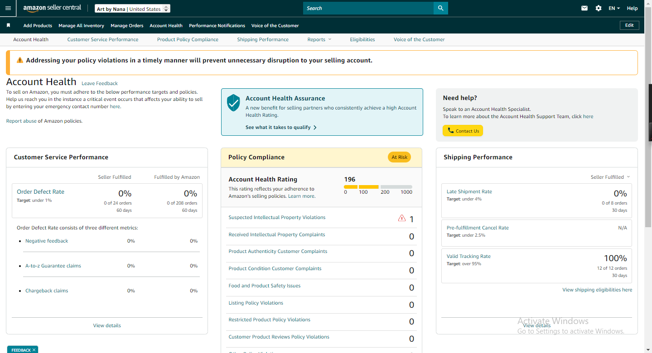Image resolution: width=652 pixels, height=353 pixels.
Task: Open Product Authenticity Customer Complaints
Action: [278, 251]
